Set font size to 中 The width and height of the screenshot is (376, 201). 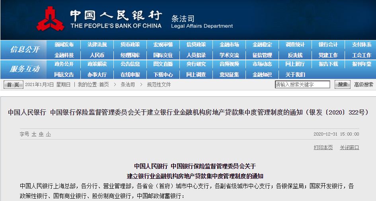point(41,134)
